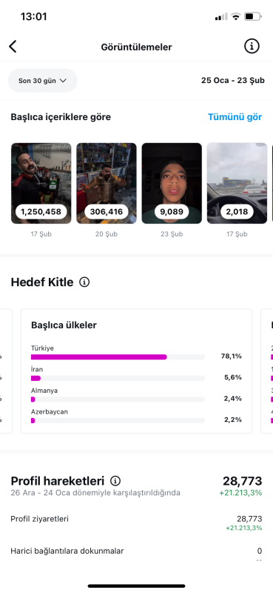This screenshot has height=593, width=273.
Task: Tap the back arrow icon
Action: point(13,47)
